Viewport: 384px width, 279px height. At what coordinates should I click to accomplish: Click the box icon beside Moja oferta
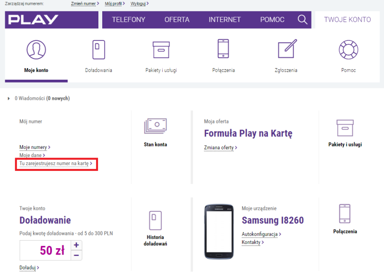tap(345, 128)
